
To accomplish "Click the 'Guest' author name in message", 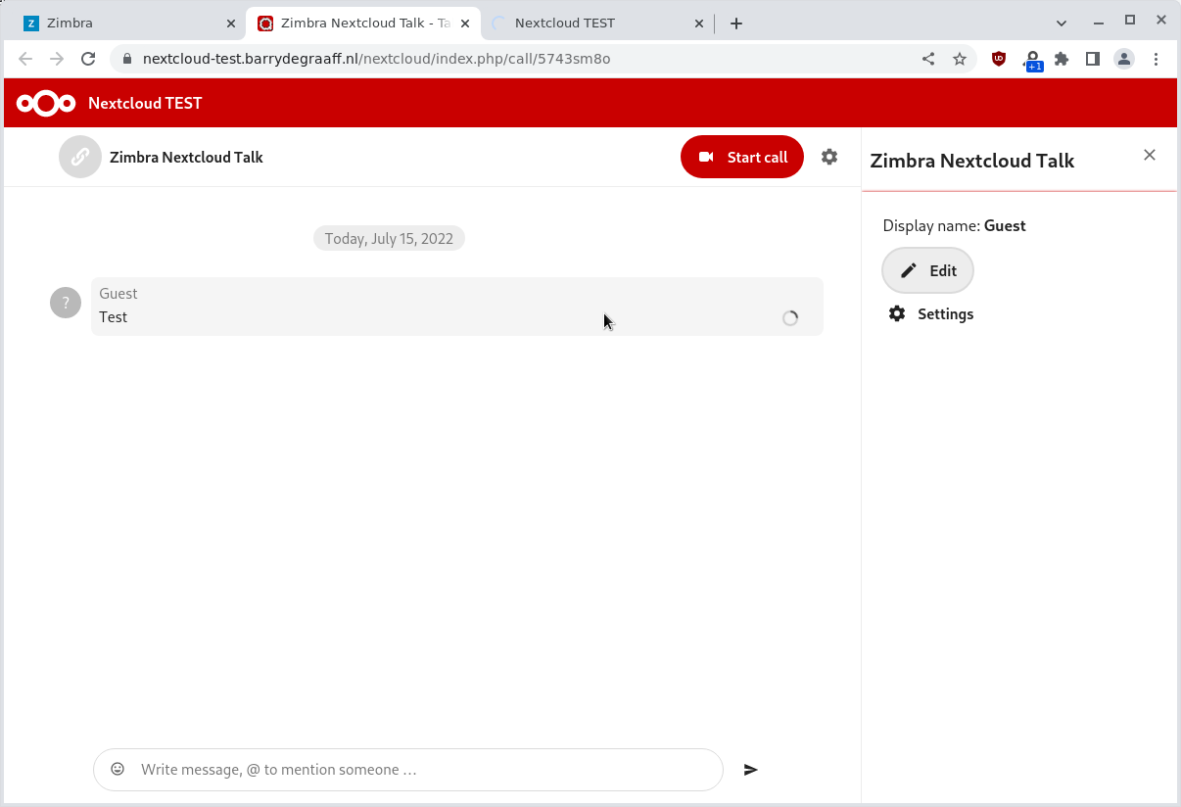I will [x=118, y=293].
